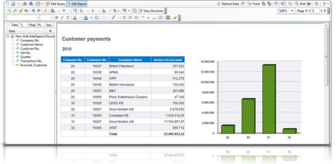Select the Quarter object in the tree
Screen dimensions: 336x164
click(26, 57)
